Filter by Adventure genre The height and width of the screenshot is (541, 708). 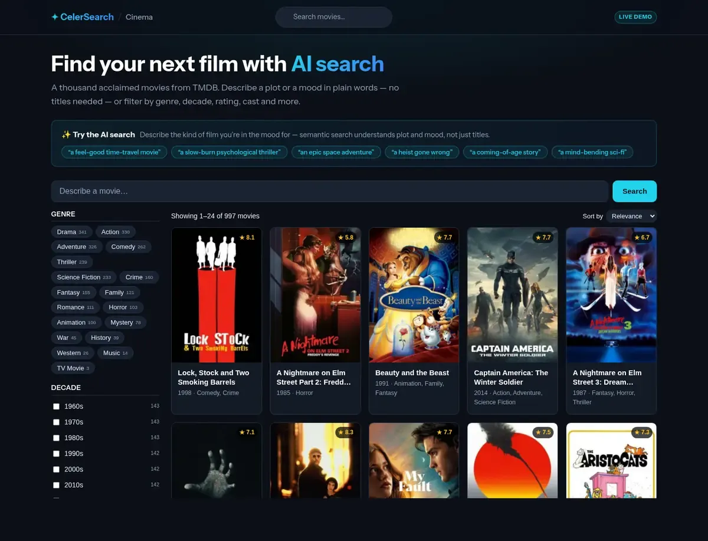[x=77, y=247]
